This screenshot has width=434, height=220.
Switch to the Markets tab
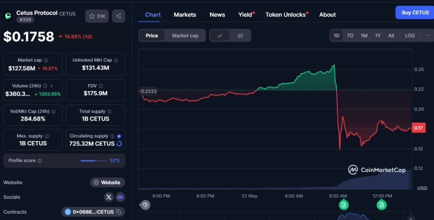click(x=185, y=15)
